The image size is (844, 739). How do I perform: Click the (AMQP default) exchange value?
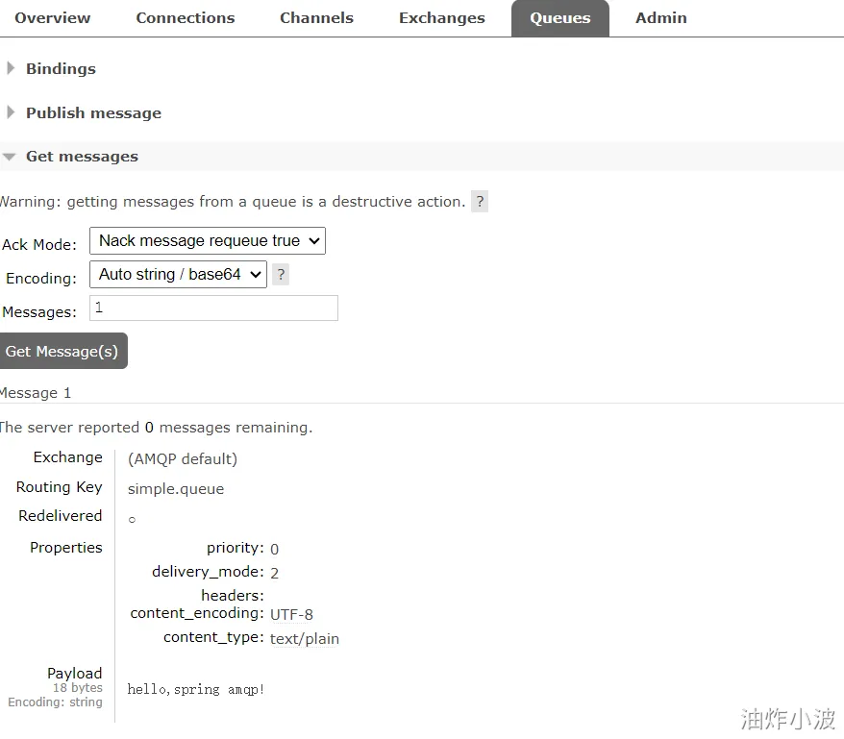point(183,459)
